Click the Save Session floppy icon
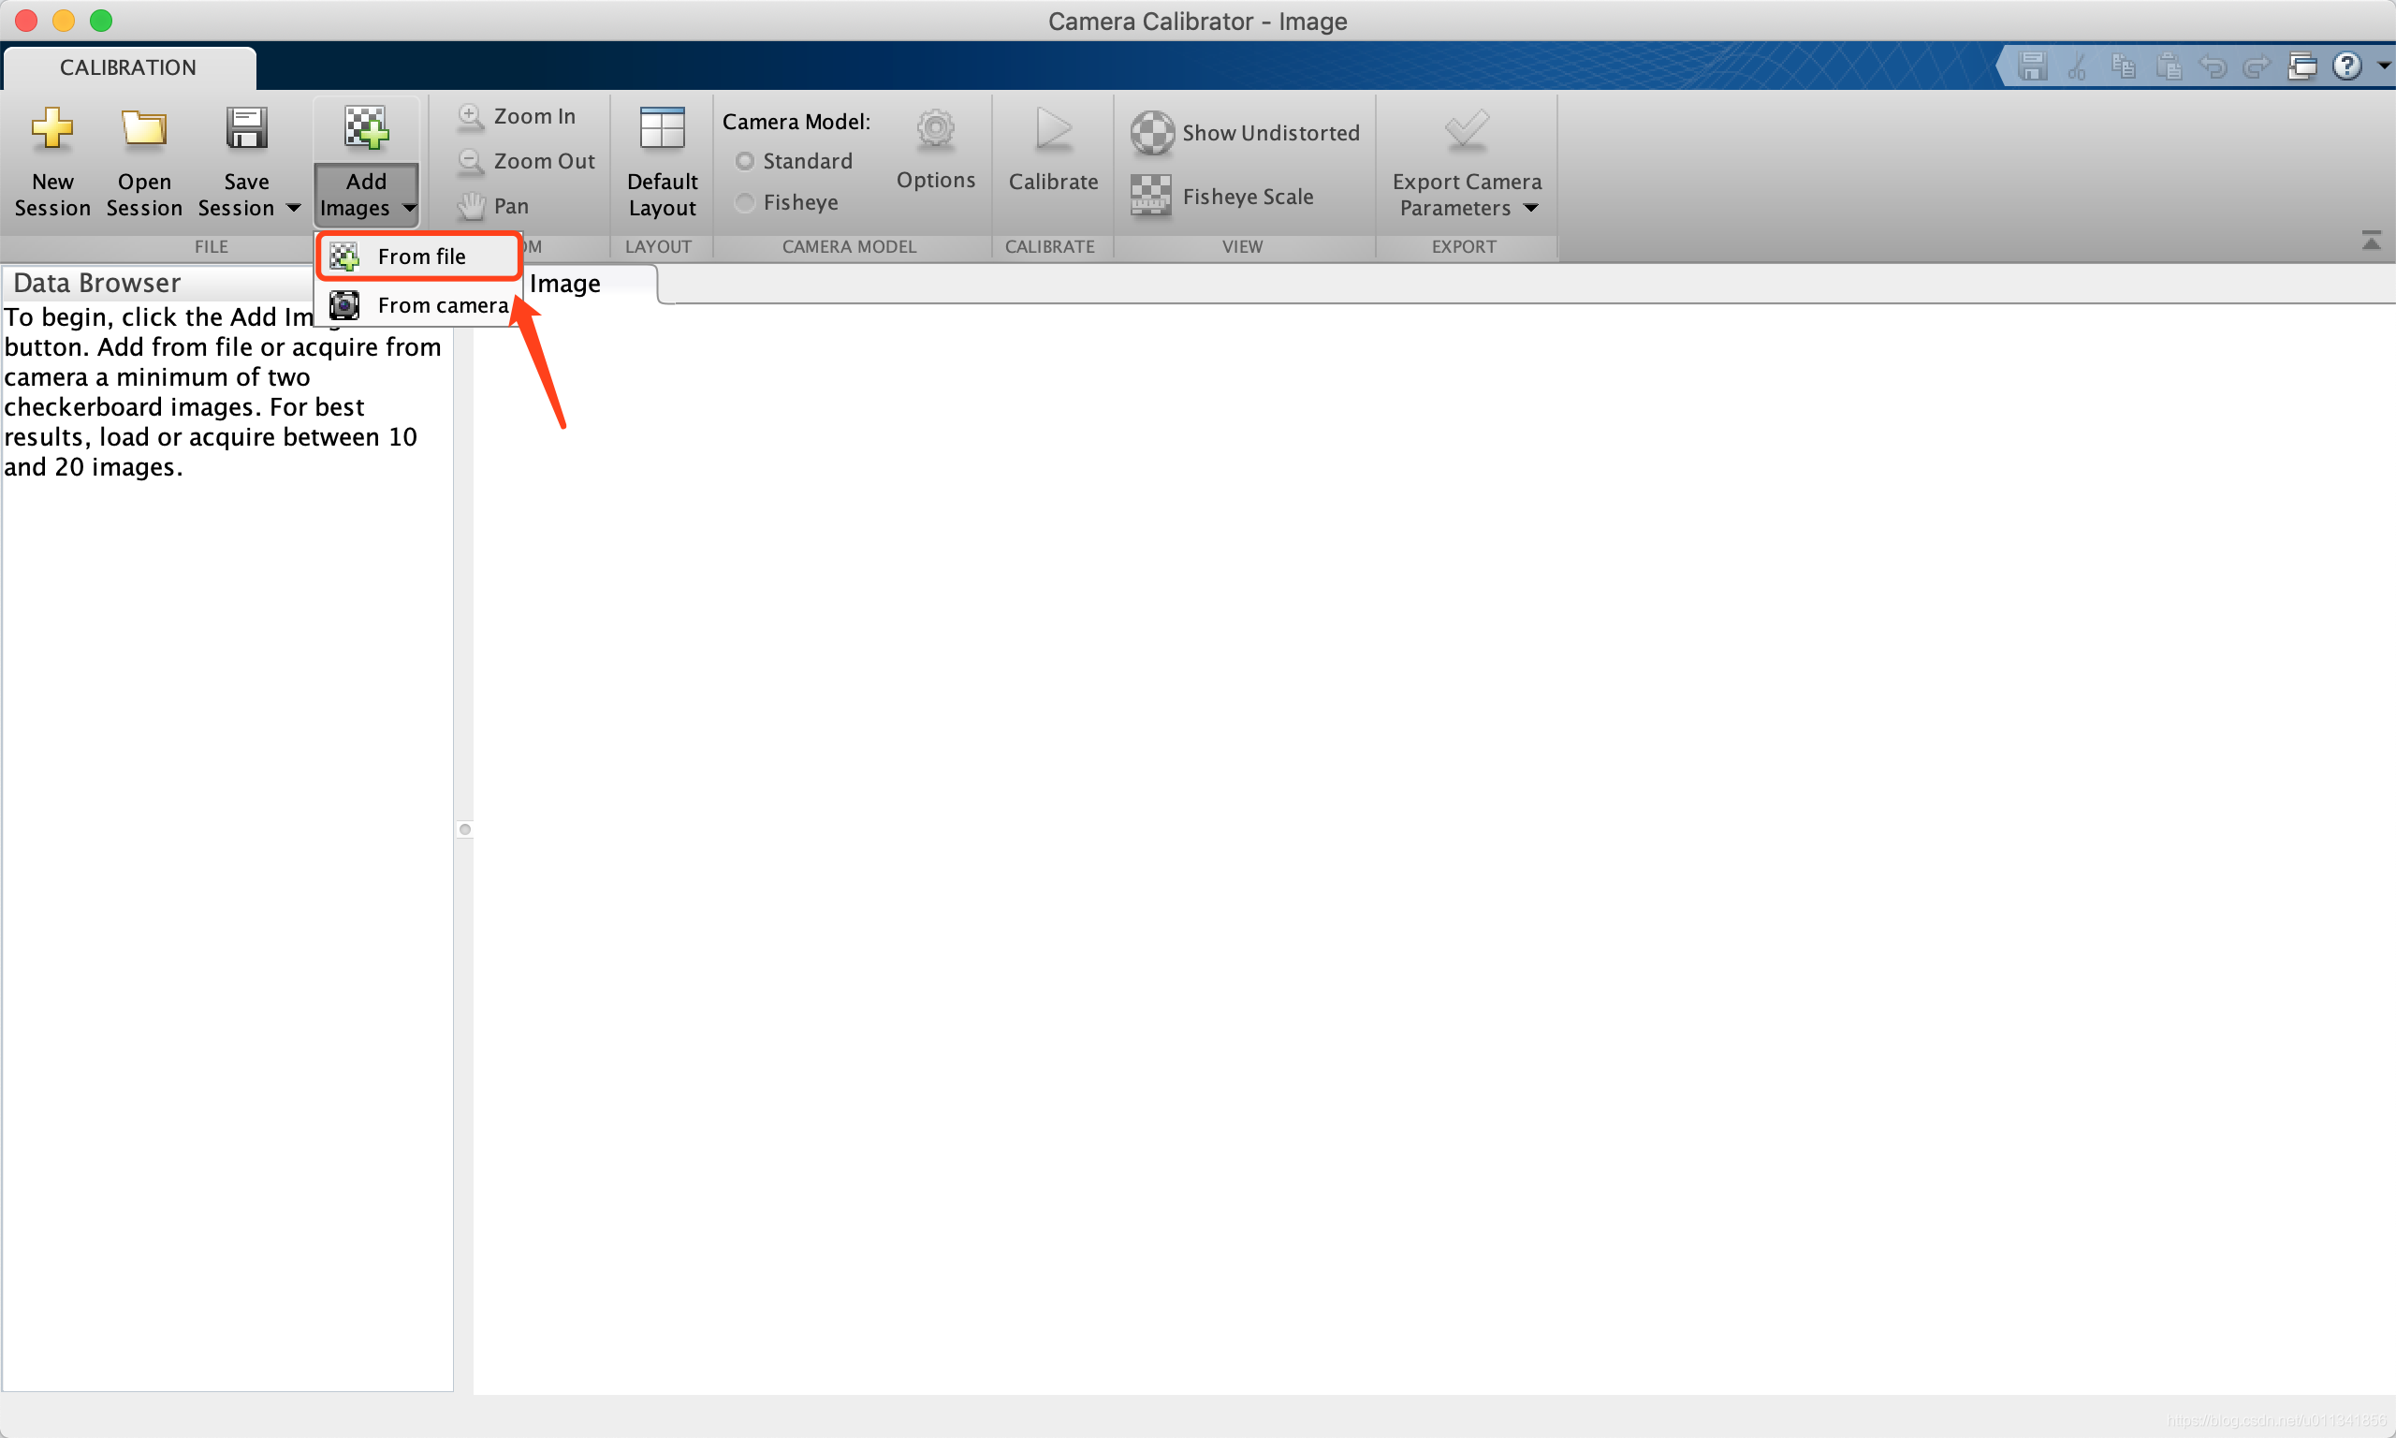Viewport: 2396px width, 1438px height. [x=246, y=129]
